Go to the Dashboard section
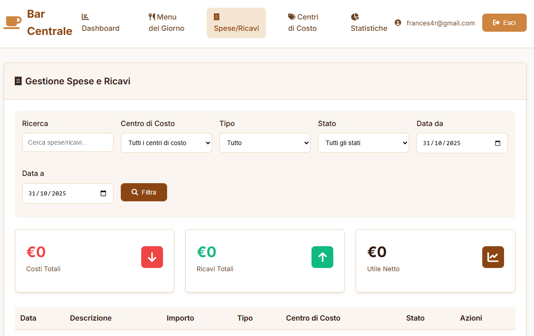534x336 pixels. [x=100, y=23]
